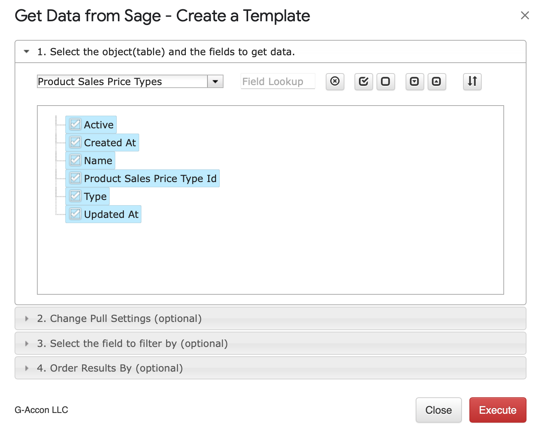This screenshot has height=432, width=550.
Task: Toggle Product Sales Price Type Id checkbox
Action: [x=75, y=178]
